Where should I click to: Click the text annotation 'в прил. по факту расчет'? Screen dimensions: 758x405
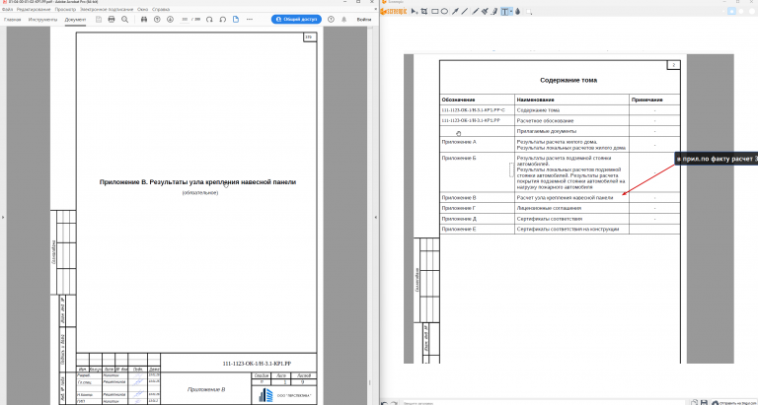[x=716, y=159]
